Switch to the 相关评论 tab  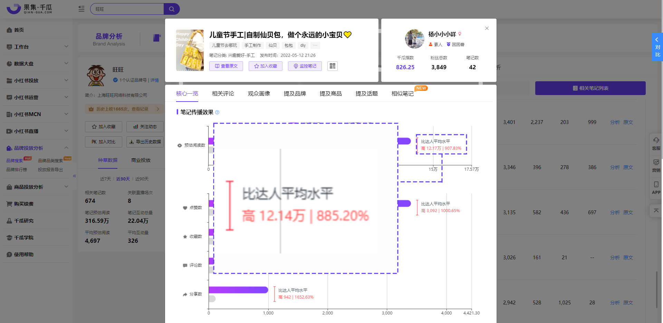(223, 93)
